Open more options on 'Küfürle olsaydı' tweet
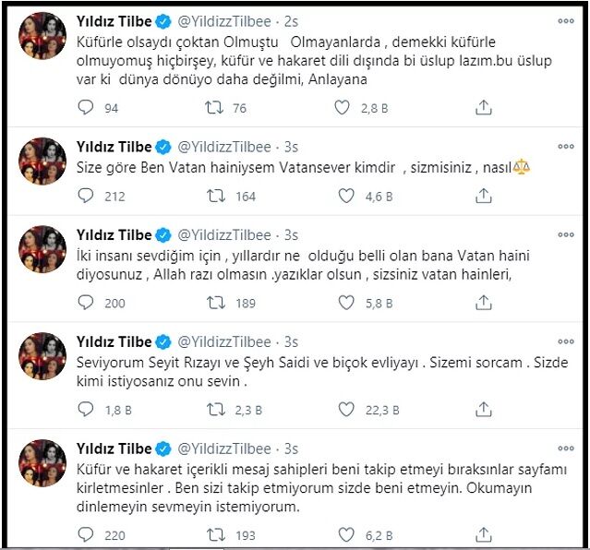 pos(562,23)
